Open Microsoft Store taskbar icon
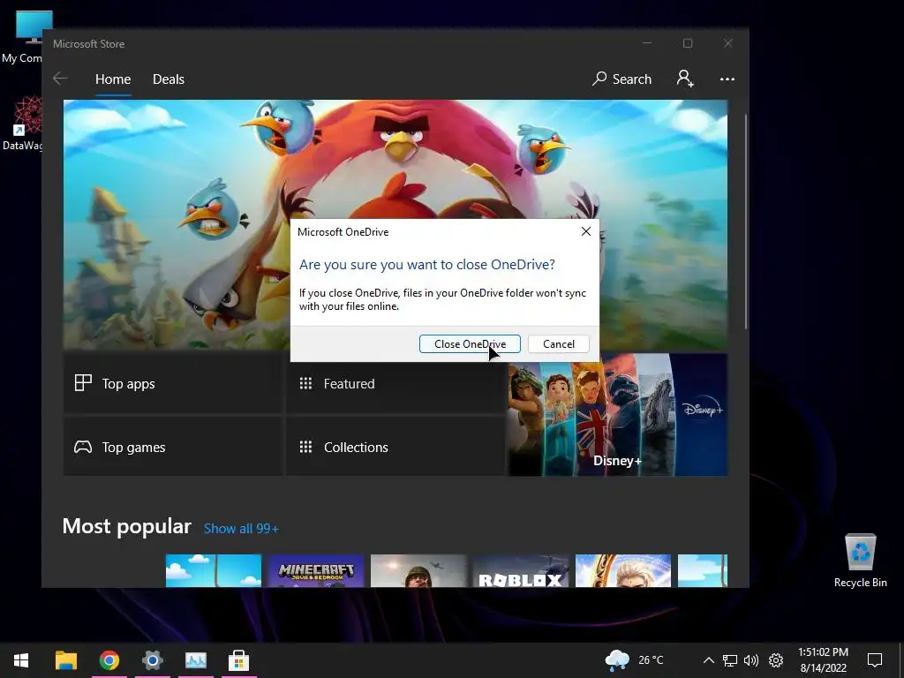 238,660
